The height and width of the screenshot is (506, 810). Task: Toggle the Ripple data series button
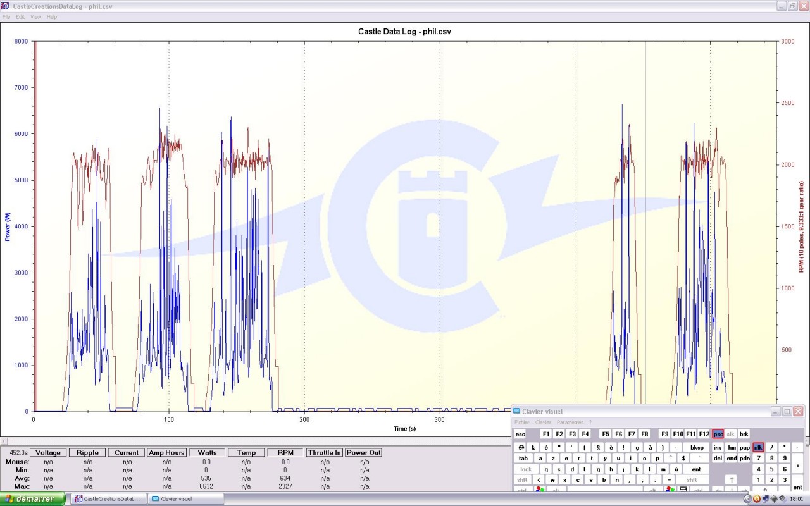pos(87,452)
